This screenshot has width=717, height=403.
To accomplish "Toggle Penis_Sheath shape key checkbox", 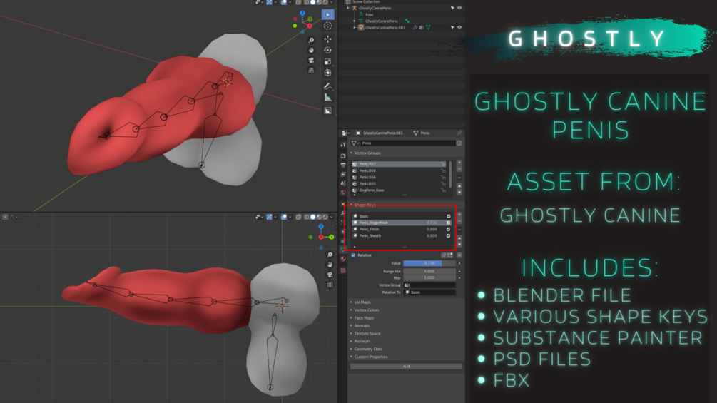I will 448,236.
